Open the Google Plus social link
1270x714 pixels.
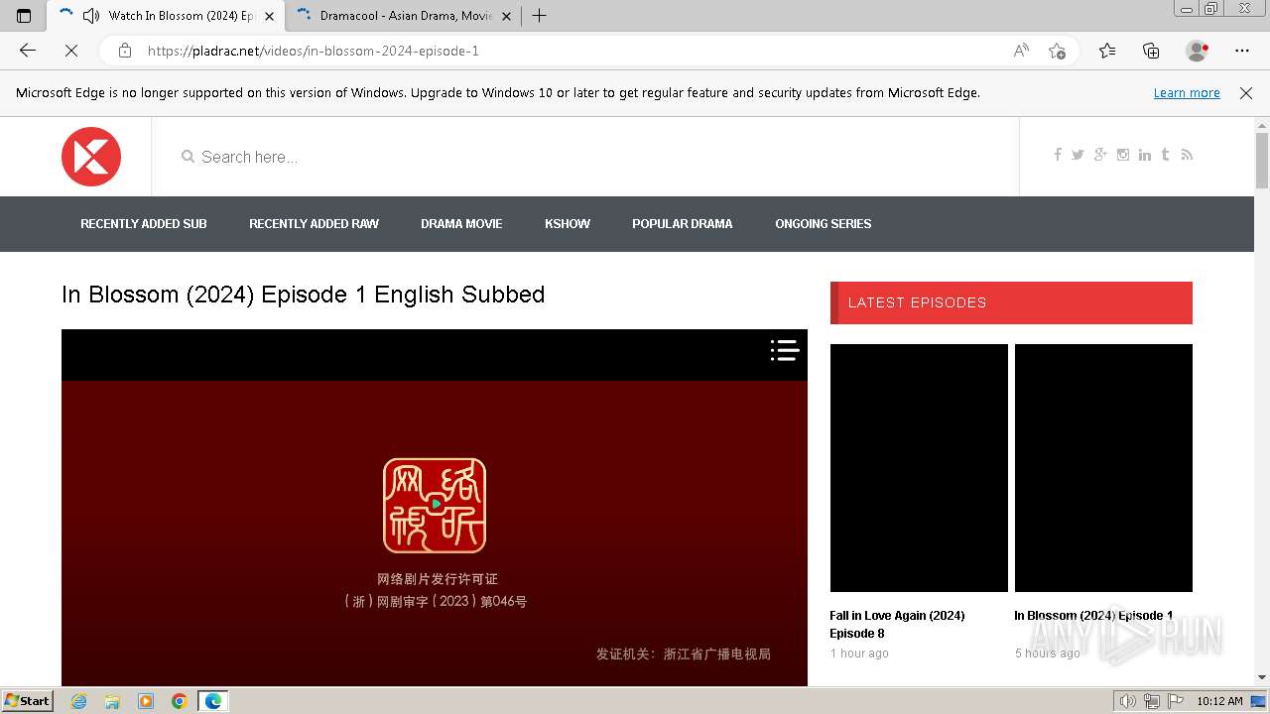point(1100,155)
